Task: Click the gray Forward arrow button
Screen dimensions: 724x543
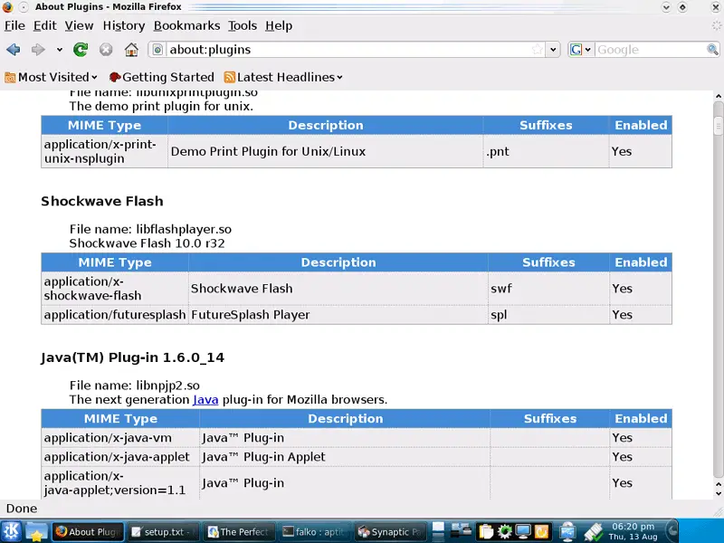Action: point(38,50)
